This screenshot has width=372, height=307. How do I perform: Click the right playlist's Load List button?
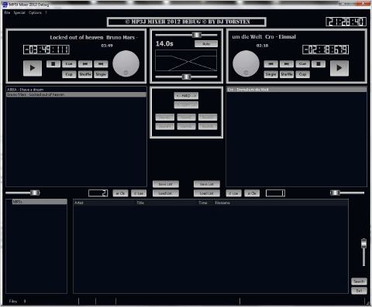(x=207, y=193)
